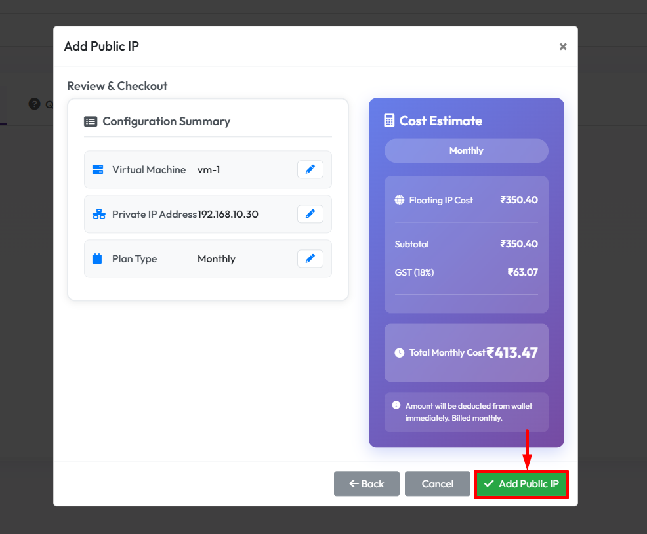
Task: Click the calculator icon in Cost Estimate
Action: tap(390, 121)
